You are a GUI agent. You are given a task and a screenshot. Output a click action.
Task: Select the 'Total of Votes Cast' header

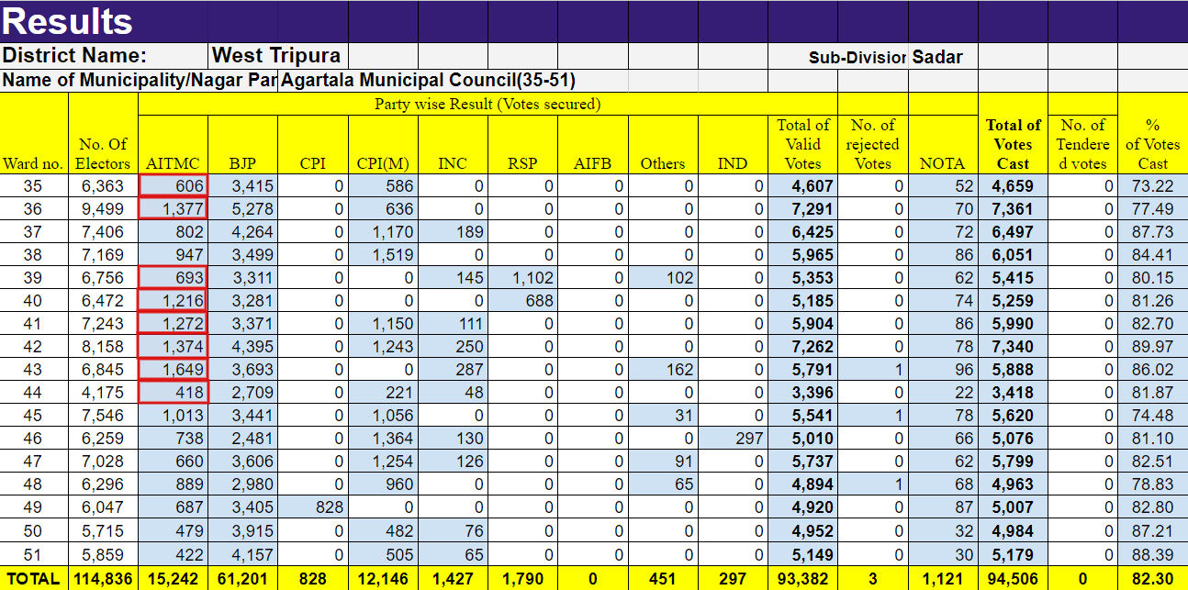pyautogui.click(x=1013, y=134)
